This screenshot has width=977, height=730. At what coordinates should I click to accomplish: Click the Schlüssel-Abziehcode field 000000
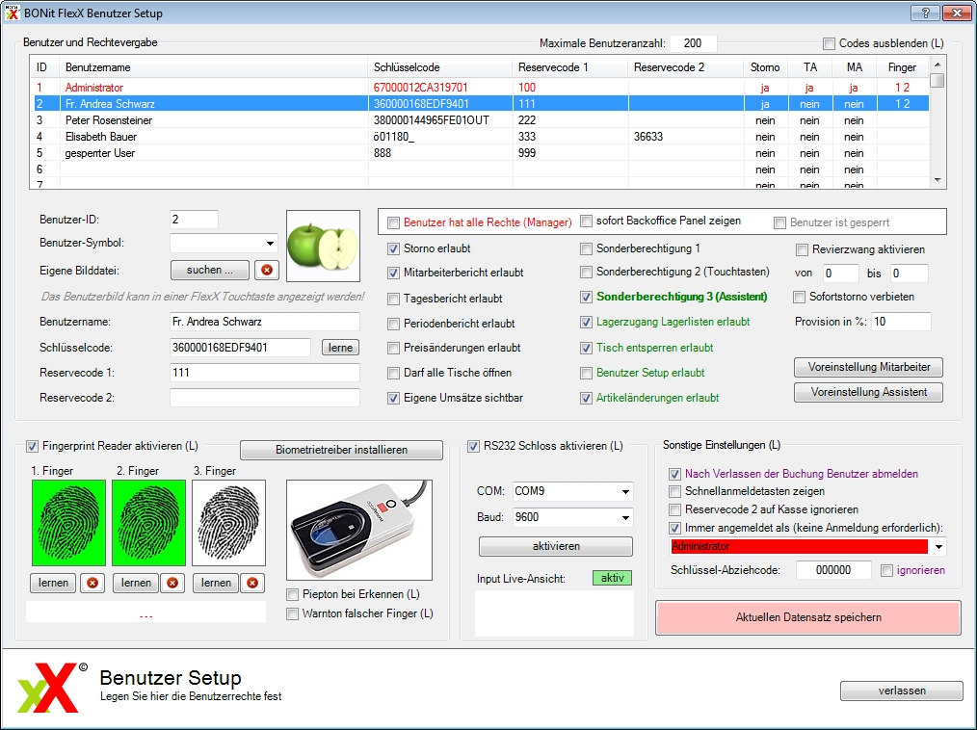pyautogui.click(x=833, y=570)
